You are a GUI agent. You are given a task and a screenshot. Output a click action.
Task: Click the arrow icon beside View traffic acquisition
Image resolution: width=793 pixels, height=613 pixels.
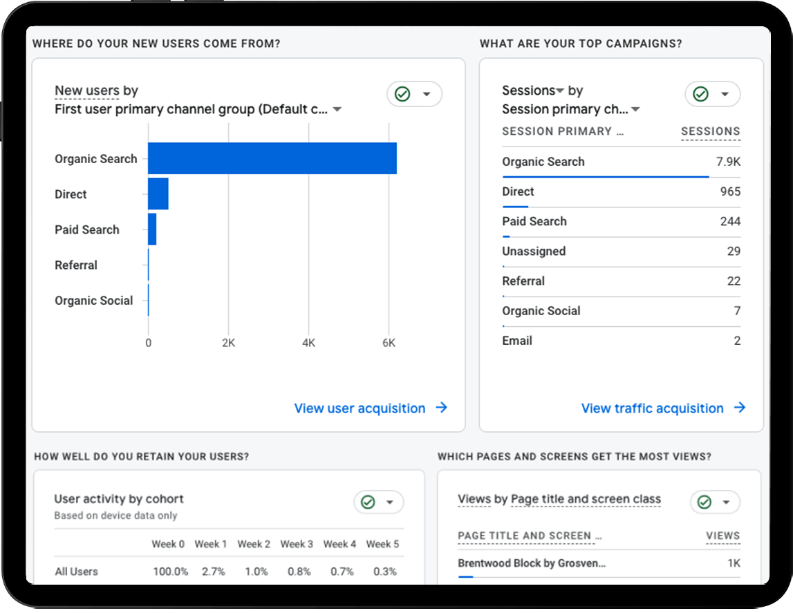tap(740, 408)
